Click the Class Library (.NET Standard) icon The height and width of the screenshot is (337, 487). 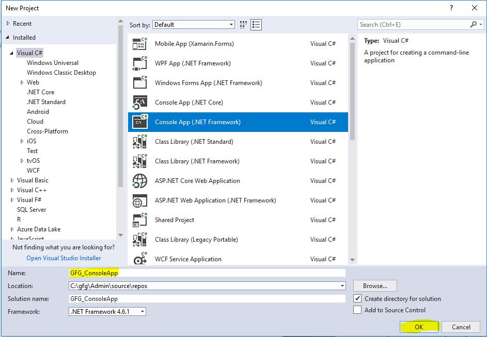tap(140, 142)
